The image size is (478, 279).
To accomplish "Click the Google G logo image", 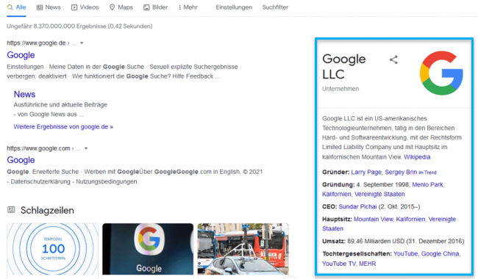I will (x=441, y=73).
